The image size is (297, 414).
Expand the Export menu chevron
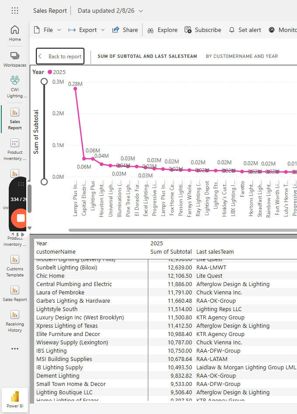click(x=103, y=30)
